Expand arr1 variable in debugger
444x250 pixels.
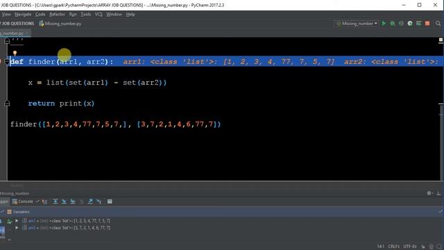pos(17,221)
